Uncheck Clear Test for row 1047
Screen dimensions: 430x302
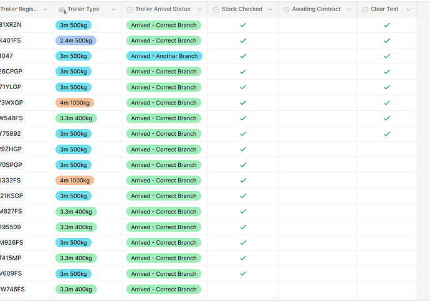click(387, 56)
